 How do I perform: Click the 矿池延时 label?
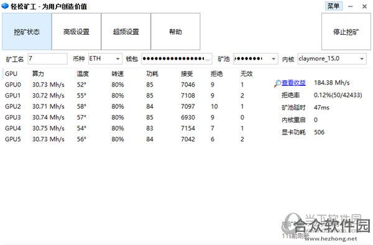pos(293,108)
